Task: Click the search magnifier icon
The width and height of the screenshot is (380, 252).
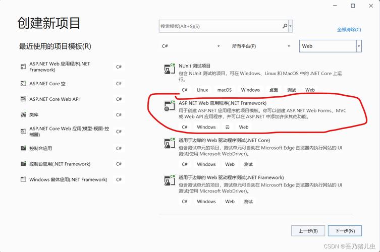Action: [285, 26]
